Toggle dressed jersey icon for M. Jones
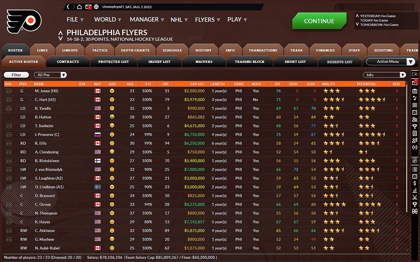 9,91
